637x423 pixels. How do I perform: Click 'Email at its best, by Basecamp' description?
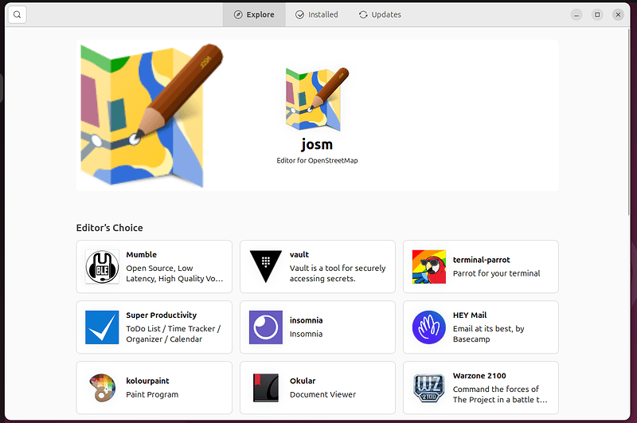pyautogui.click(x=488, y=334)
